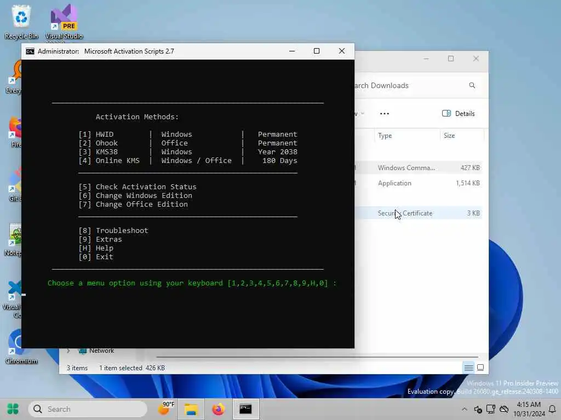The width and height of the screenshot is (561, 420).
Task: Click the '[4] Online KMS' menu line
Action: point(188,161)
